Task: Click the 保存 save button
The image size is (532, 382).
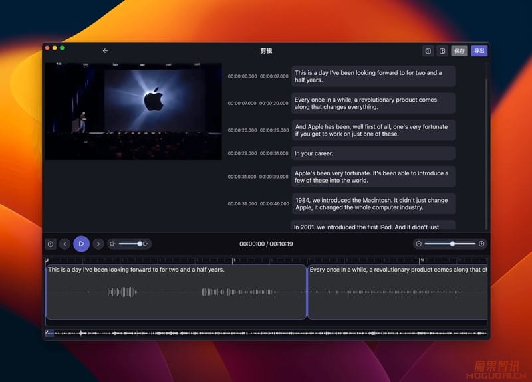Action: tap(460, 51)
